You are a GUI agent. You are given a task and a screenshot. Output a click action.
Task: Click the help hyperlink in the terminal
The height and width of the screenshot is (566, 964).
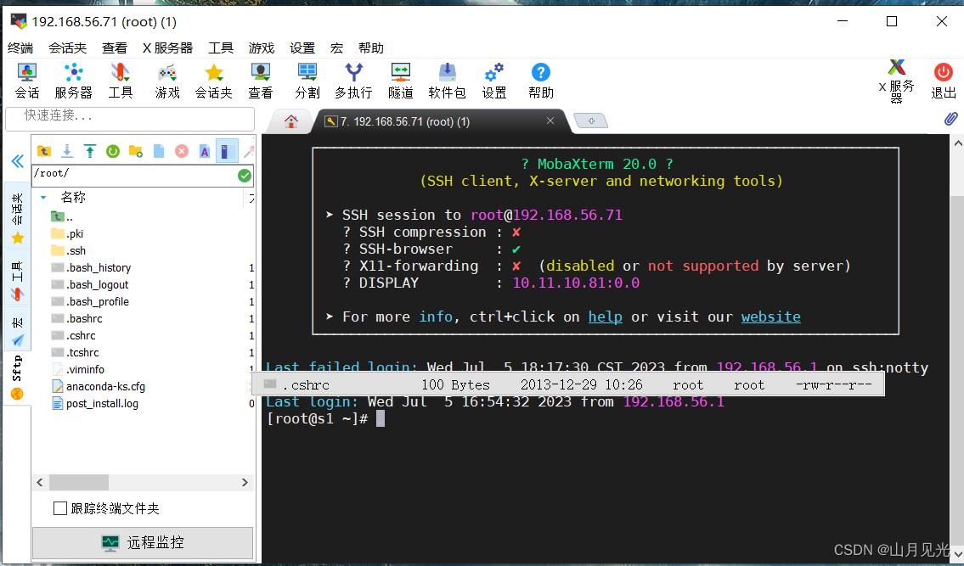tap(605, 317)
